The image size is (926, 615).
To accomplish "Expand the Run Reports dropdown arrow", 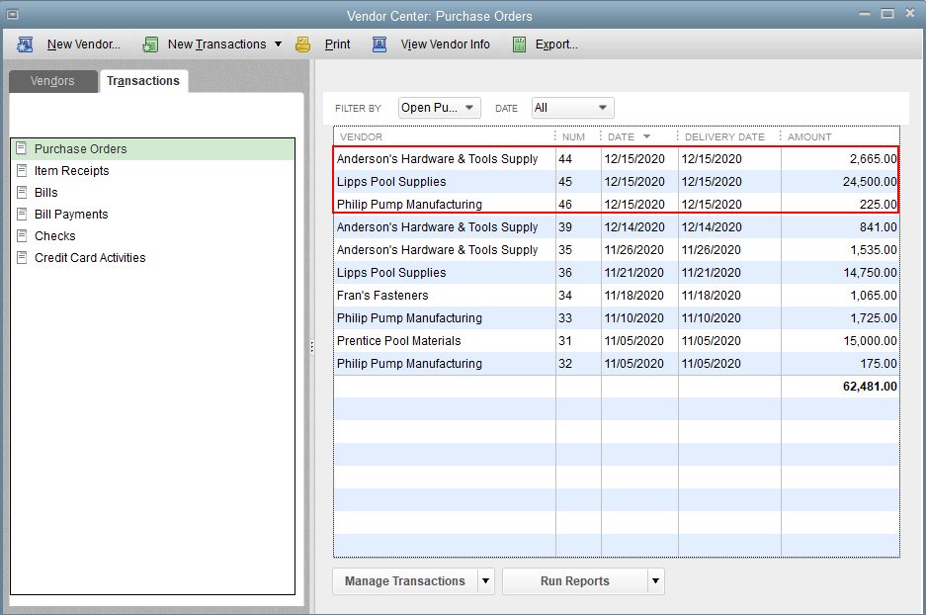I will 655,581.
